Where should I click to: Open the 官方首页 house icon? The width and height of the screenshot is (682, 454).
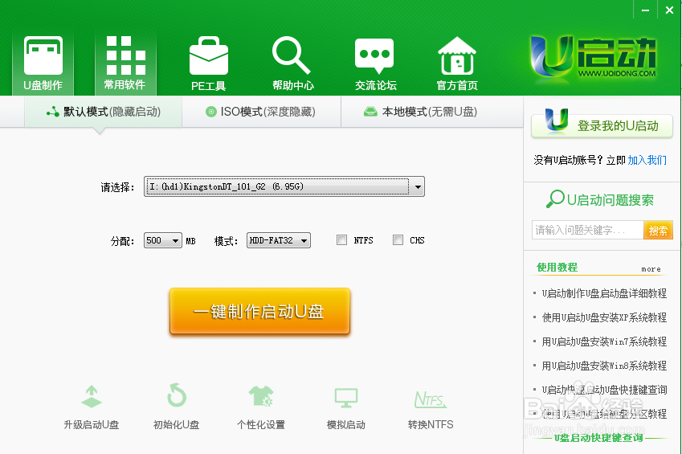click(x=457, y=55)
